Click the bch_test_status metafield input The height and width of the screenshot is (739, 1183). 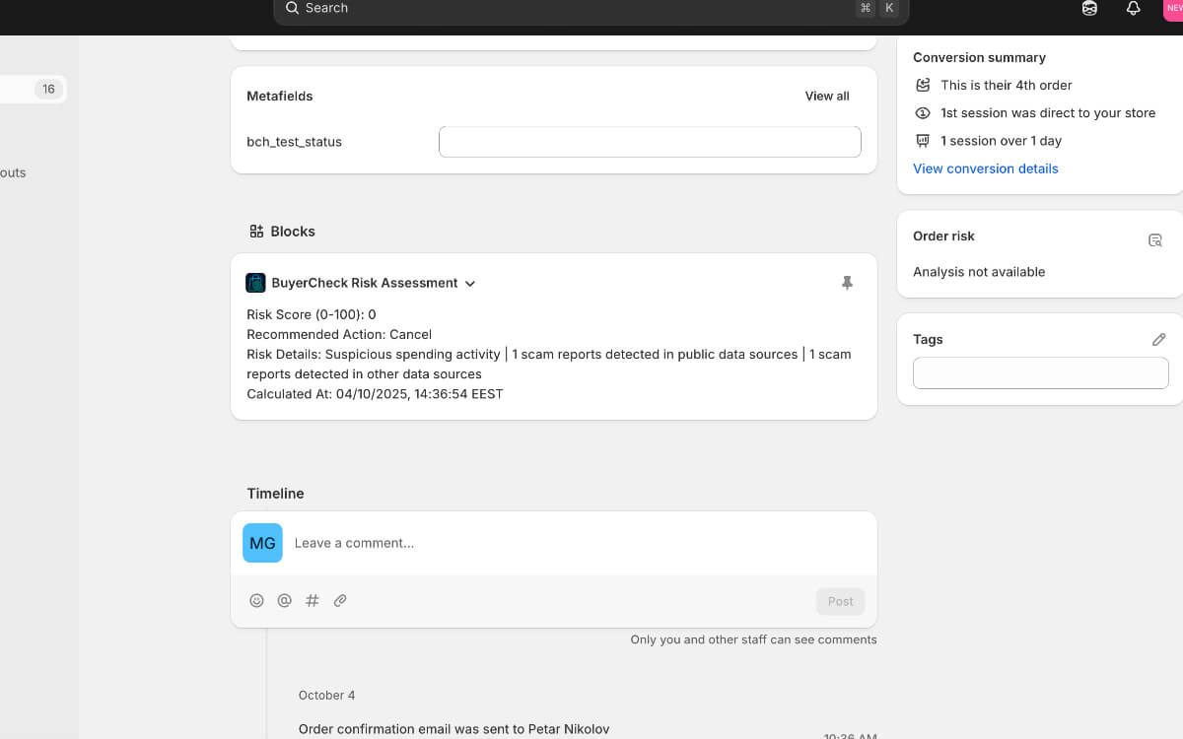point(650,142)
